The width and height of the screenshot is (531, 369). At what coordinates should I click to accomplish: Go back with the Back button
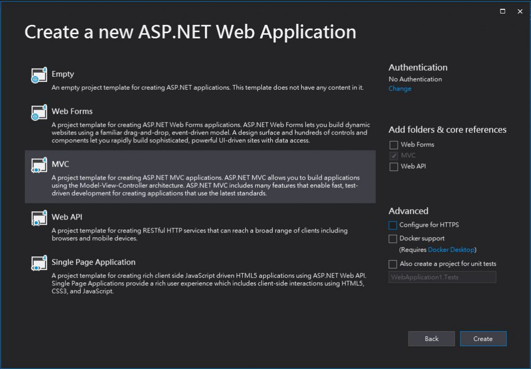[431, 339]
